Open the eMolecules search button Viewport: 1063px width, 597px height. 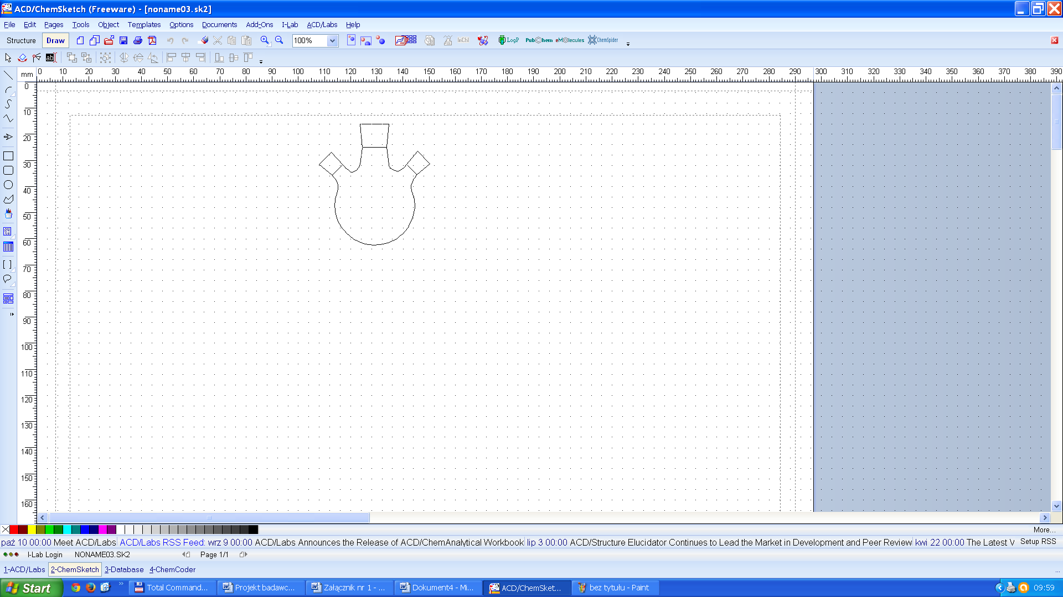pyautogui.click(x=570, y=40)
